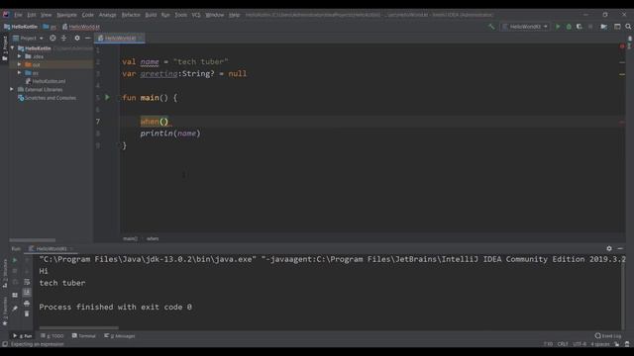The image size is (634, 356).
Task: Hide the Run panel with the minus icon
Action: [x=620, y=248]
